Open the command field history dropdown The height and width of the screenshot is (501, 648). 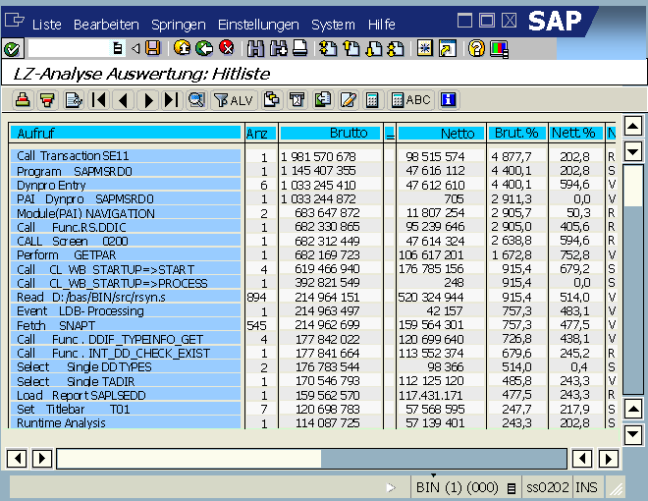(118, 49)
